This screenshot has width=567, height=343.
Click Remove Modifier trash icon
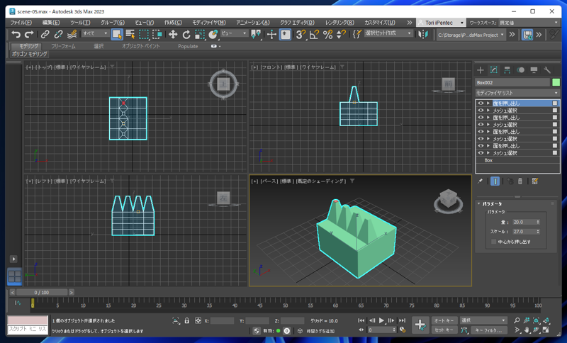tap(520, 181)
